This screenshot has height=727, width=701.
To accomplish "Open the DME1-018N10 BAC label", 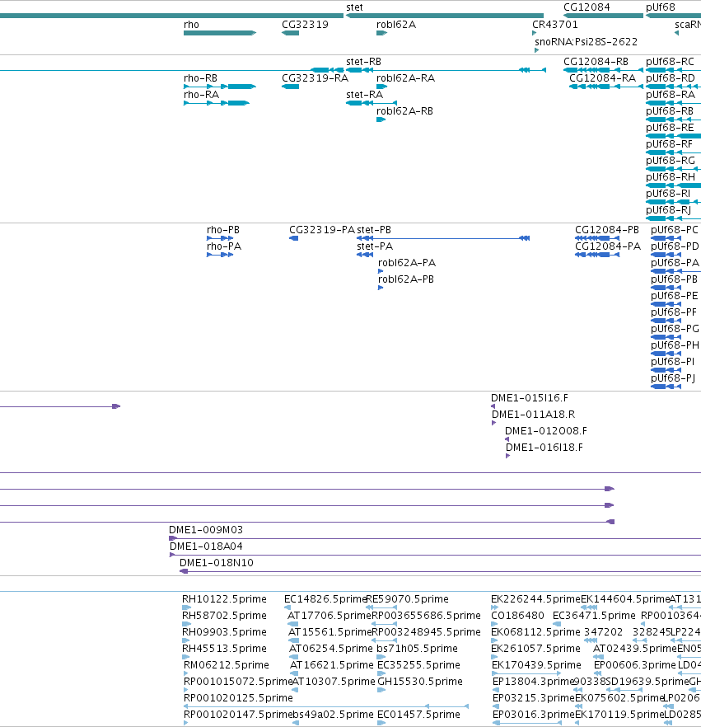I will tap(217, 563).
